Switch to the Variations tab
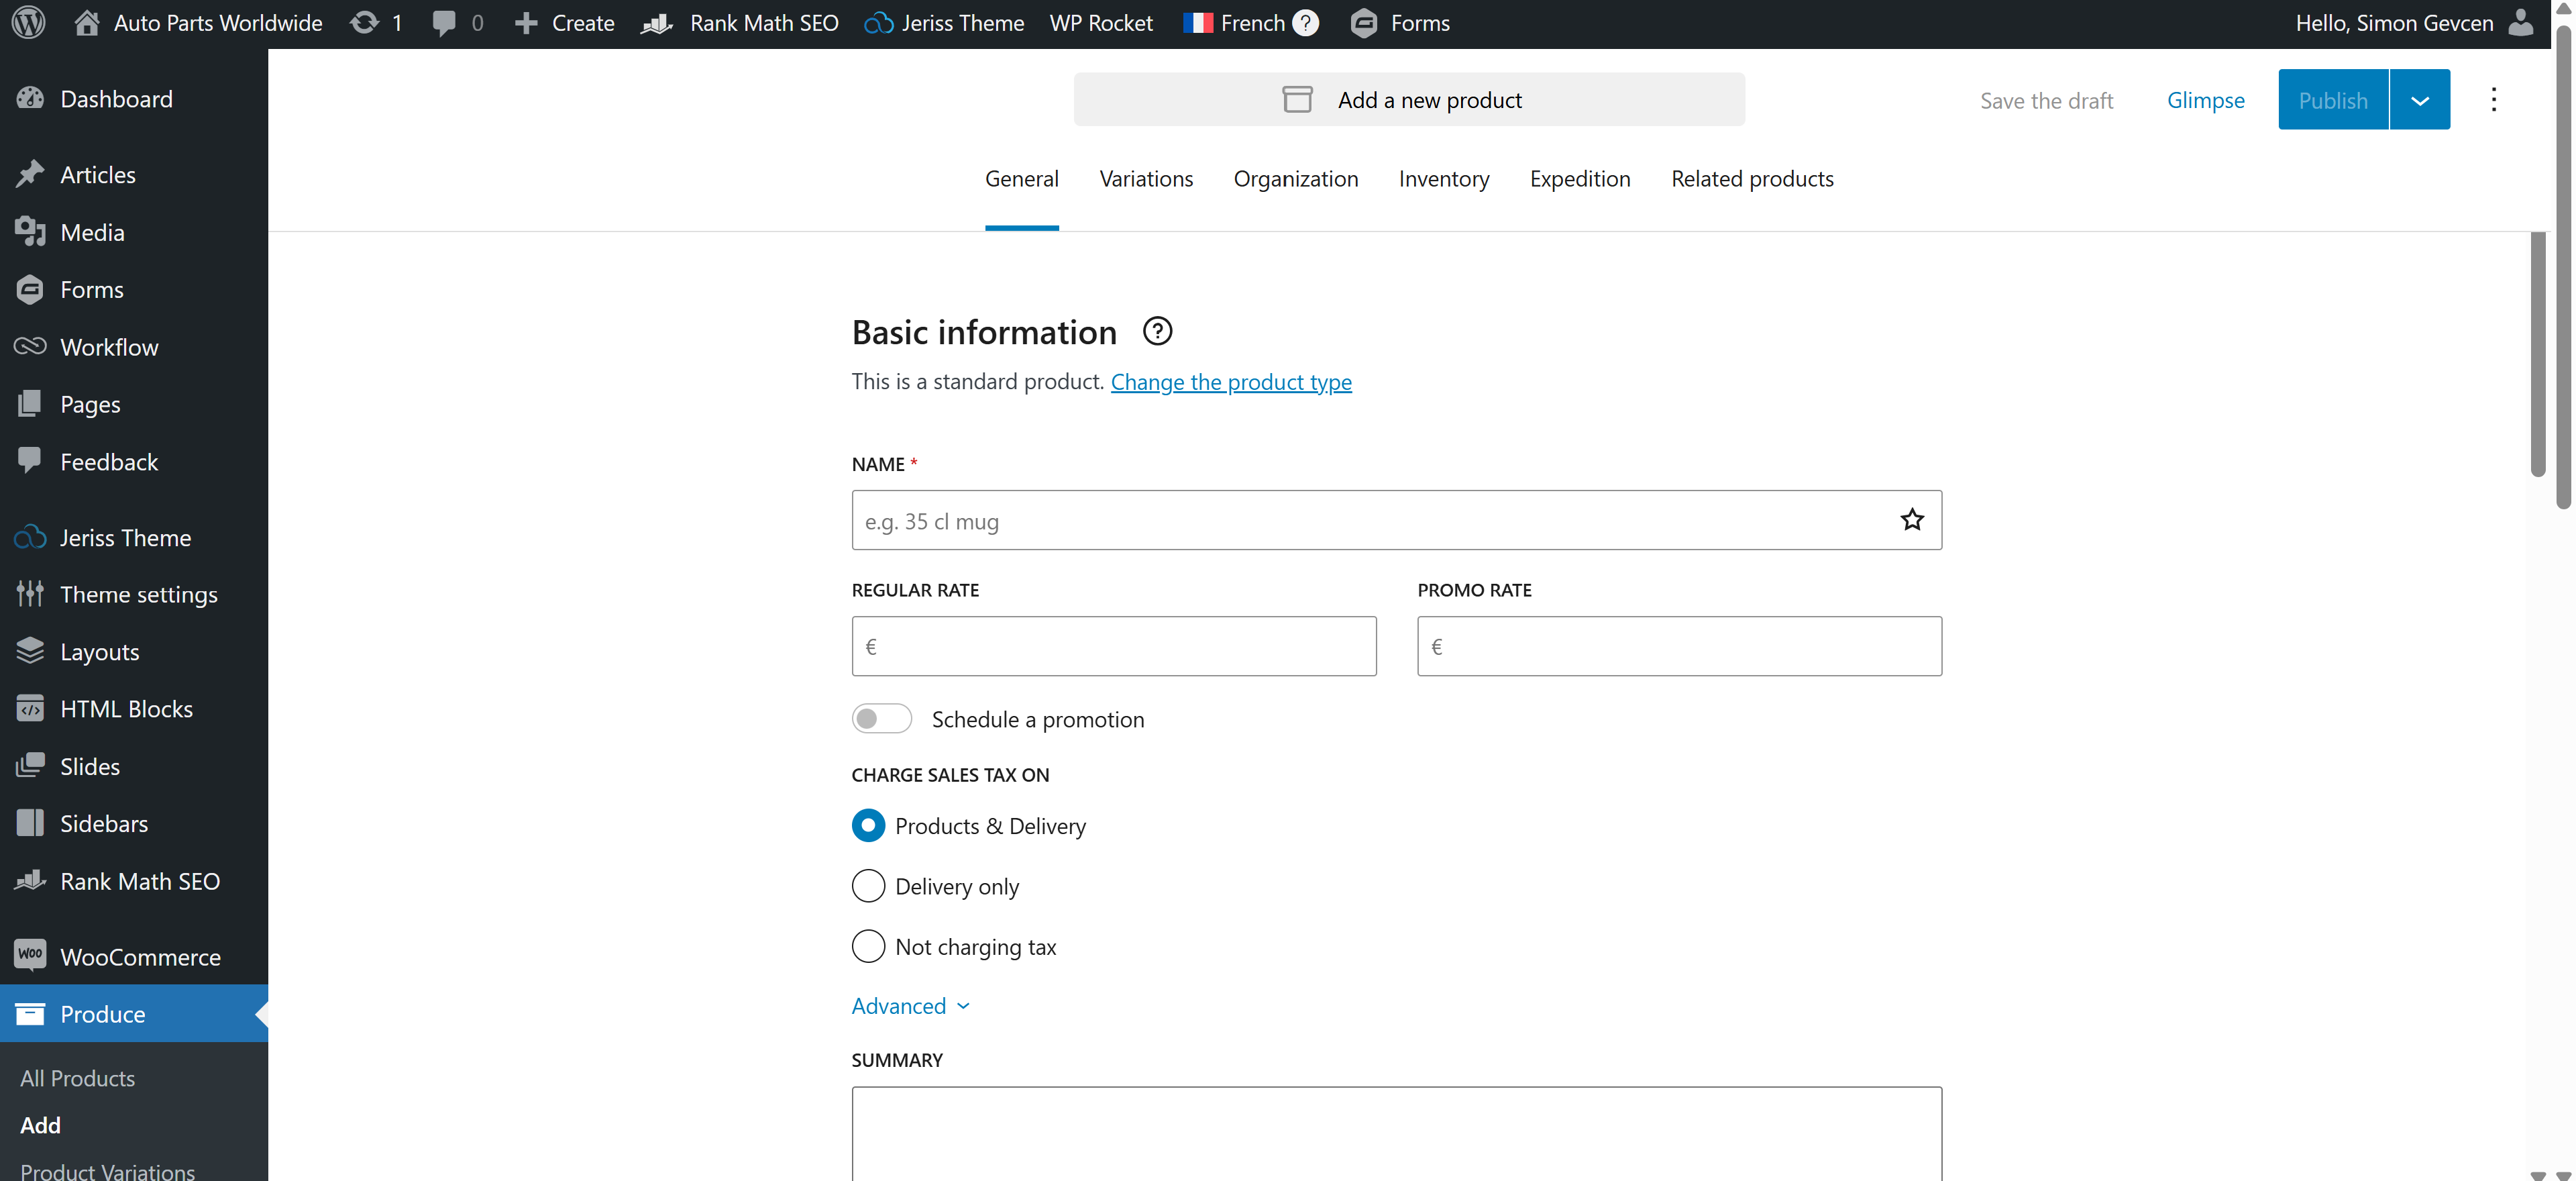Image resolution: width=2576 pixels, height=1181 pixels. point(1146,178)
